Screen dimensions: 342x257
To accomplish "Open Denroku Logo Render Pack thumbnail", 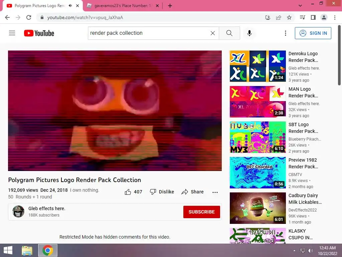I will 258,66.
